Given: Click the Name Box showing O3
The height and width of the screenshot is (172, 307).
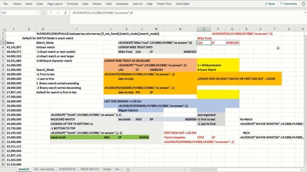Looking at the screenshot, I should tap(19, 13).
